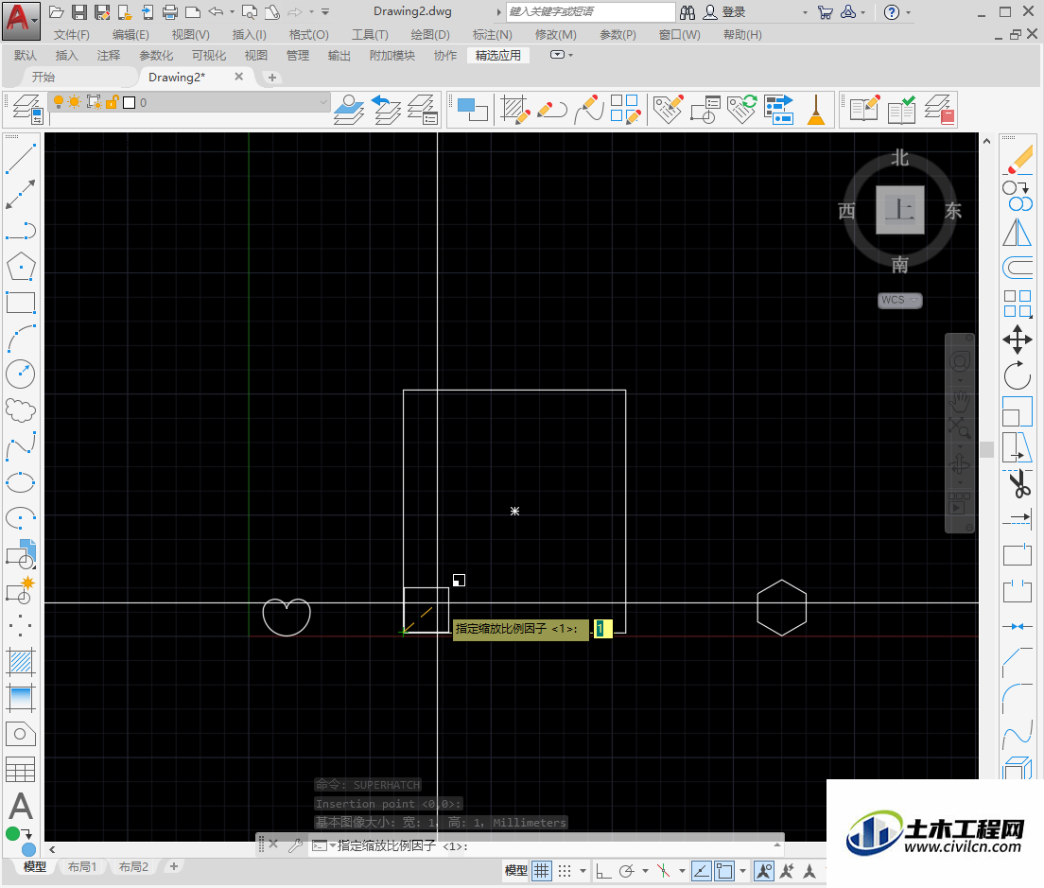Toggle object snap tracking in status bar
The width and height of the screenshot is (1044, 888).
coord(701,871)
